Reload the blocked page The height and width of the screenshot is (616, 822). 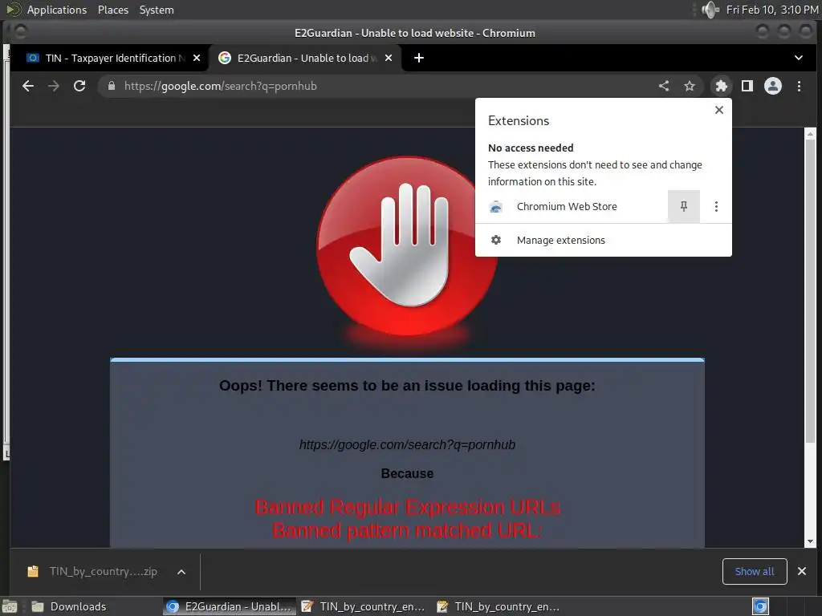click(x=79, y=86)
